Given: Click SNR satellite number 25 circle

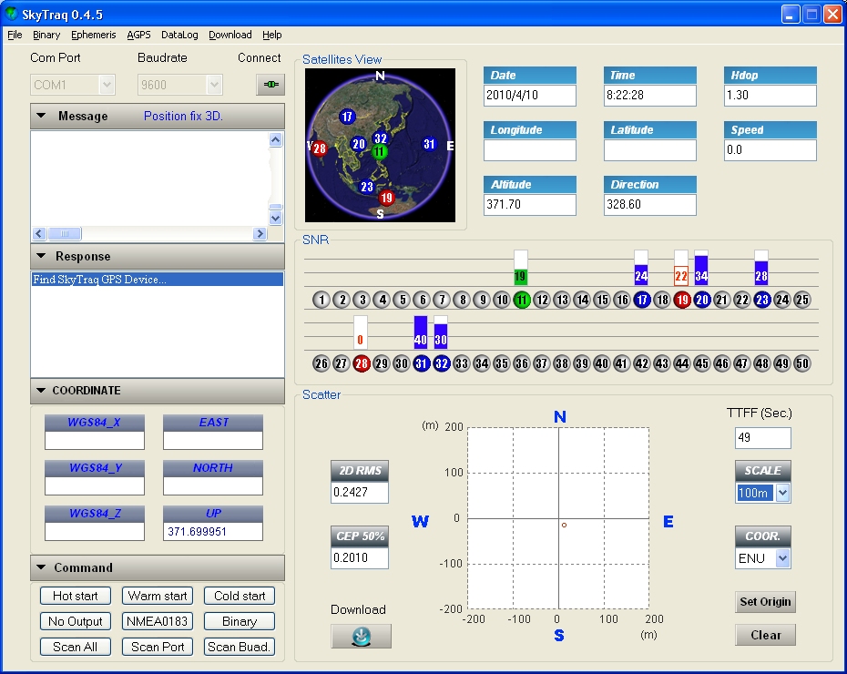Looking at the screenshot, I should (x=801, y=300).
